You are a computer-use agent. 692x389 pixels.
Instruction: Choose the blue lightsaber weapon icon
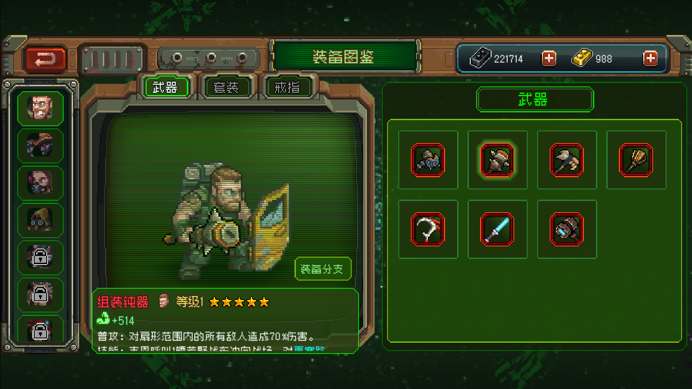[497, 229]
